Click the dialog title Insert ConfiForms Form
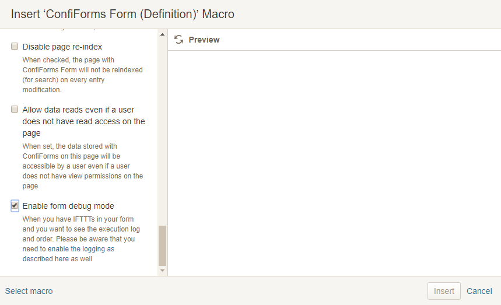Screen dimensions: 501x305 pyautogui.click(x=122, y=14)
